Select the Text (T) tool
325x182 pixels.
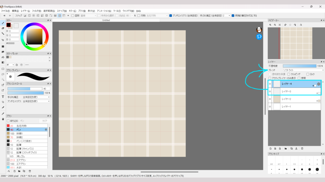click(3, 97)
